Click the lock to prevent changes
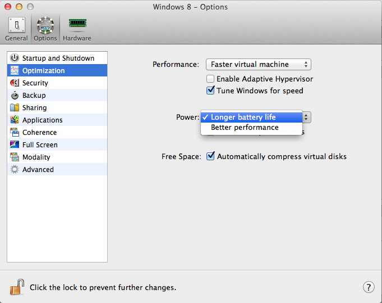The image size is (382, 303). point(17,287)
